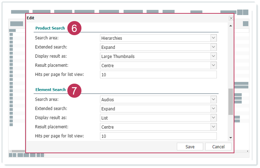Image resolution: width=260 pixels, height=168 pixels.
Task: Click the red number 7 callout marker
Action: (74, 90)
